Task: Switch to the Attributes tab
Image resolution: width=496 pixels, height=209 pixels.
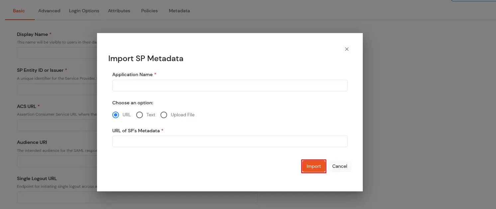Action: click(119, 10)
